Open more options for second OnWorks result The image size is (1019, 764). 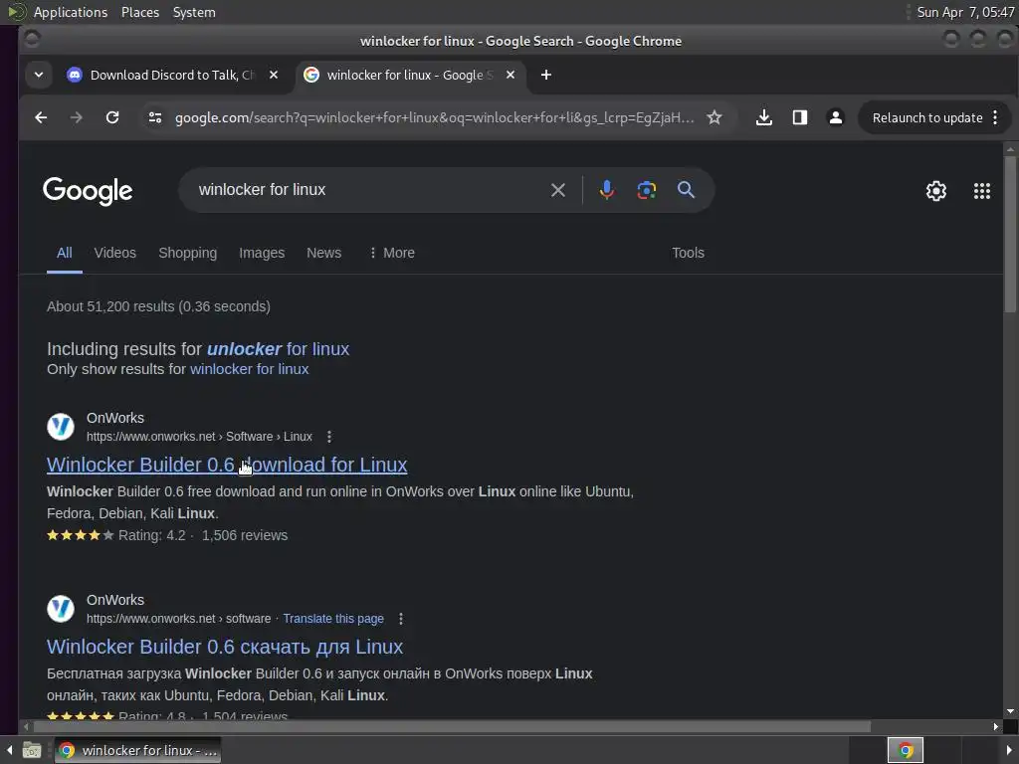[x=401, y=619]
